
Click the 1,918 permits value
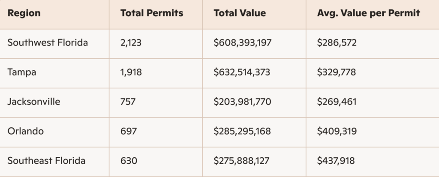[x=131, y=72]
